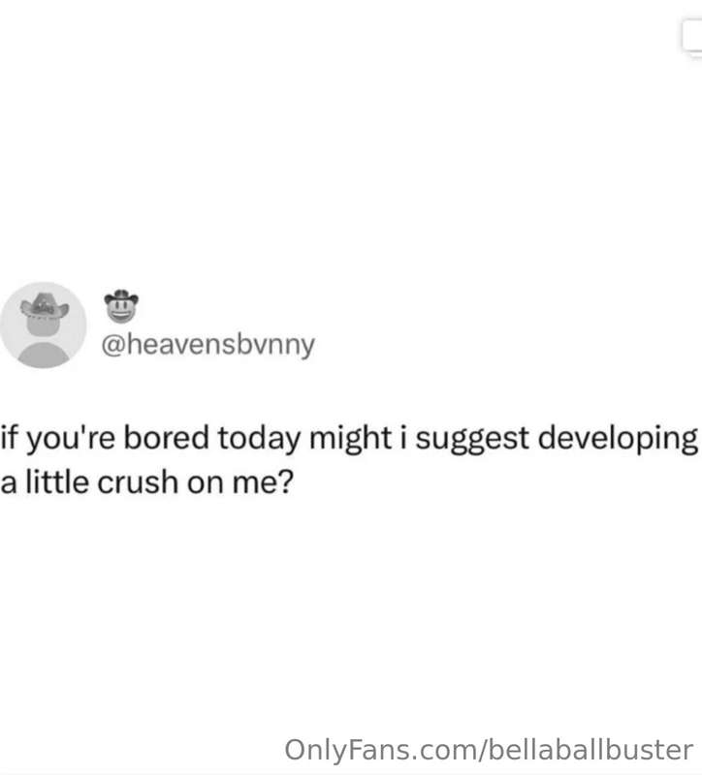This screenshot has width=702, height=775.
Task: Click the word 'today' in the tweet
Action: [x=259, y=439]
